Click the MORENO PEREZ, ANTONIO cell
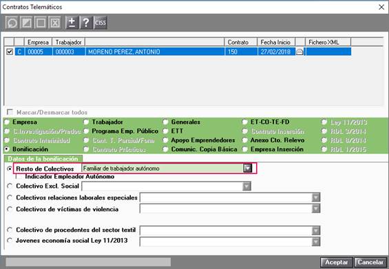Viewport: 389px width, 269px height. [155, 52]
